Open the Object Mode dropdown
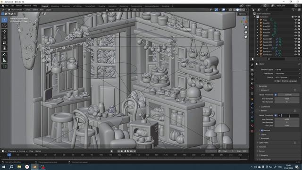Screen dimensions: 302x170 point(16,9)
